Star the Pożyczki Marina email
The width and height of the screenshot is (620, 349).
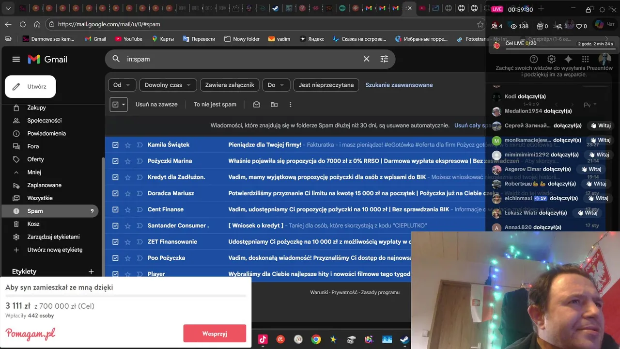[x=128, y=161]
